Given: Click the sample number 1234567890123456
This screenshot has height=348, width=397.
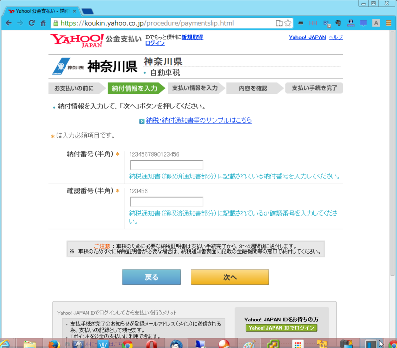Looking at the screenshot, I should [154, 154].
